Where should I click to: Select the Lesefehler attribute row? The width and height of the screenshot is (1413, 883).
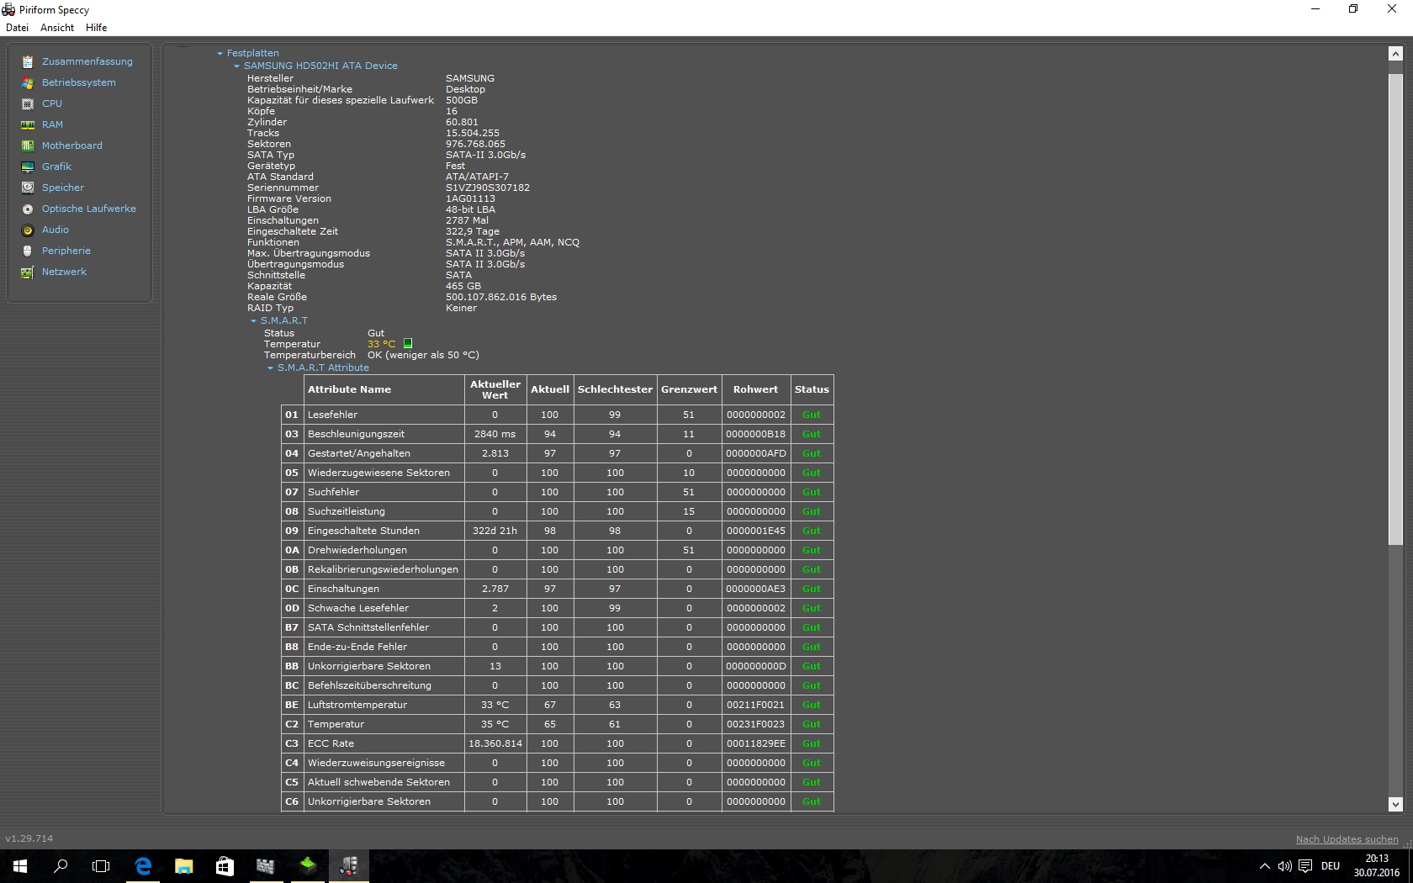pyautogui.click(x=558, y=415)
